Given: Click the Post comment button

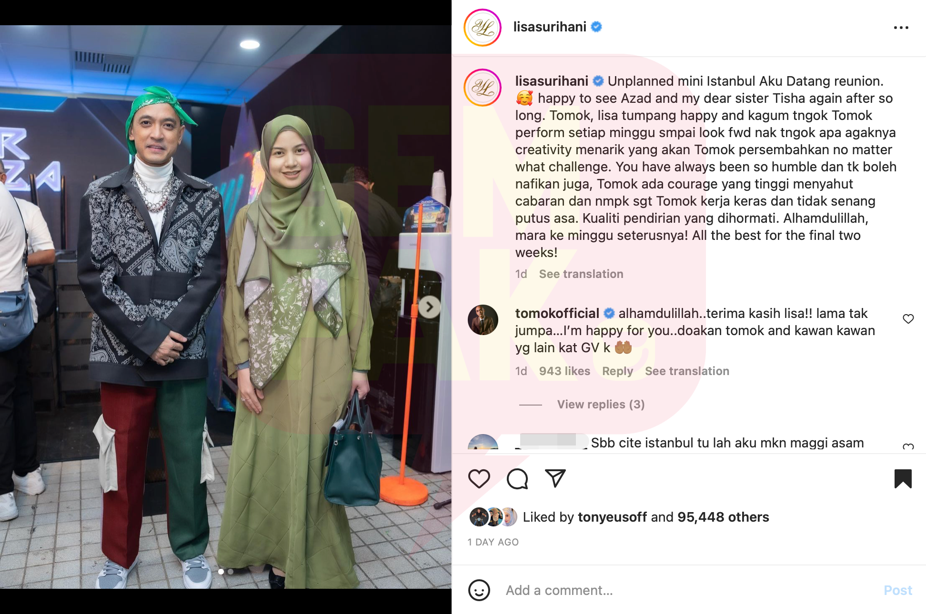Looking at the screenshot, I should [x=897, y=590].
